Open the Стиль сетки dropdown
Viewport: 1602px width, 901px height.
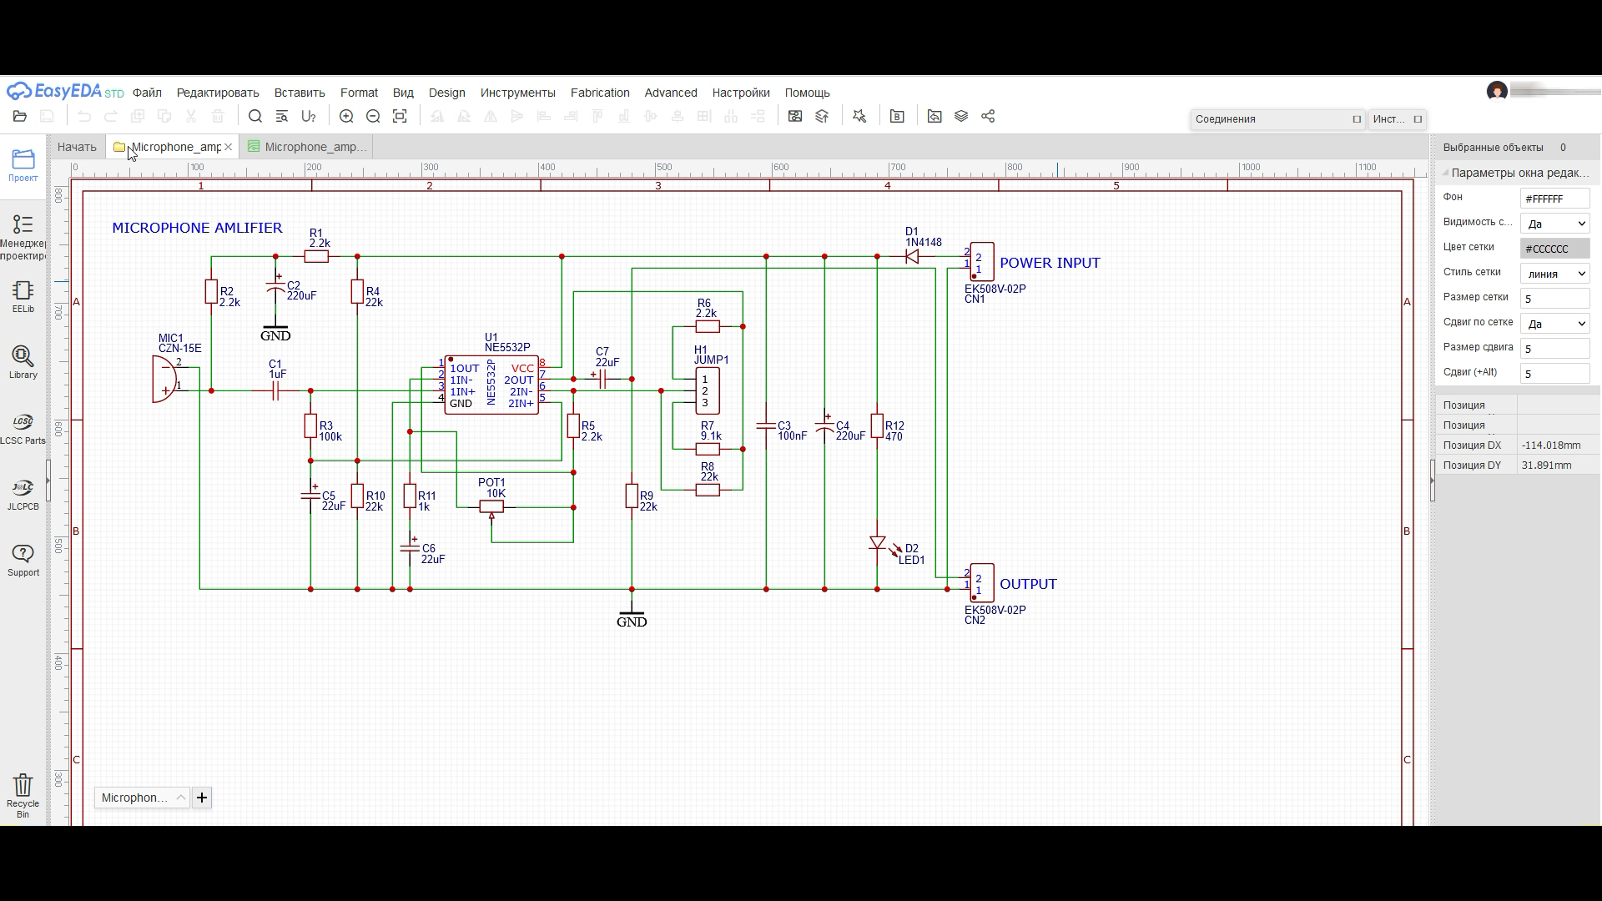[x=1554, y=274]
